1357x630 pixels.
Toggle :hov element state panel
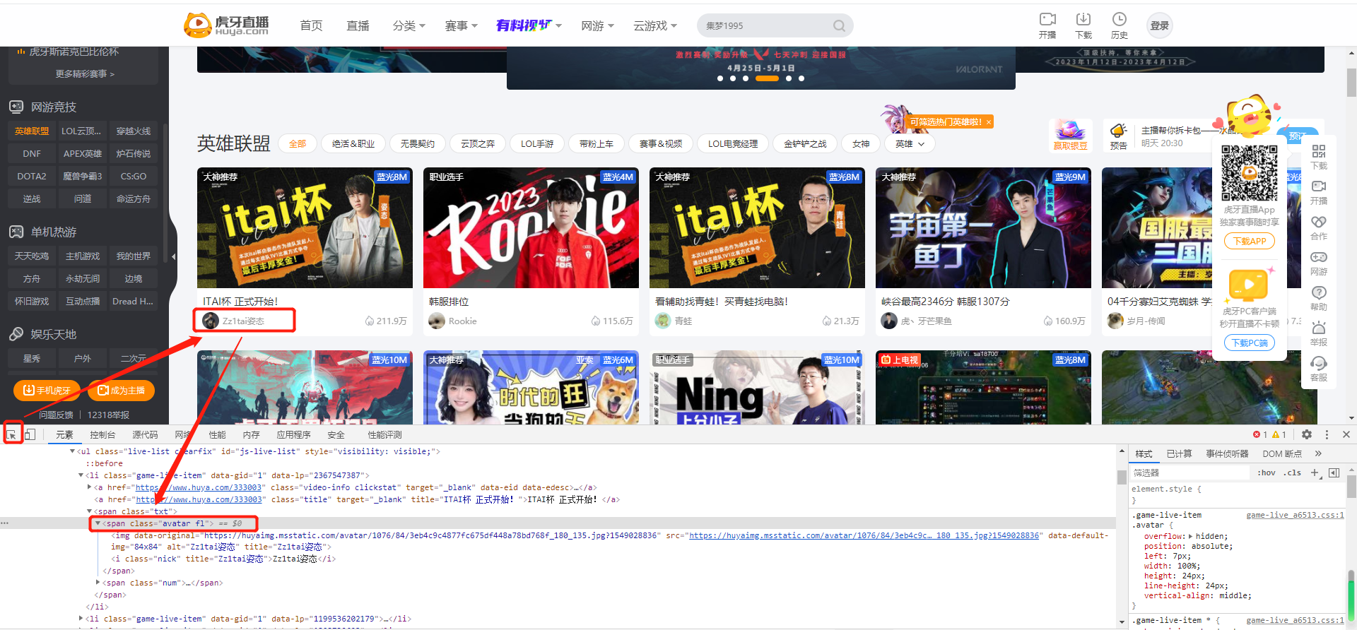1267,472
